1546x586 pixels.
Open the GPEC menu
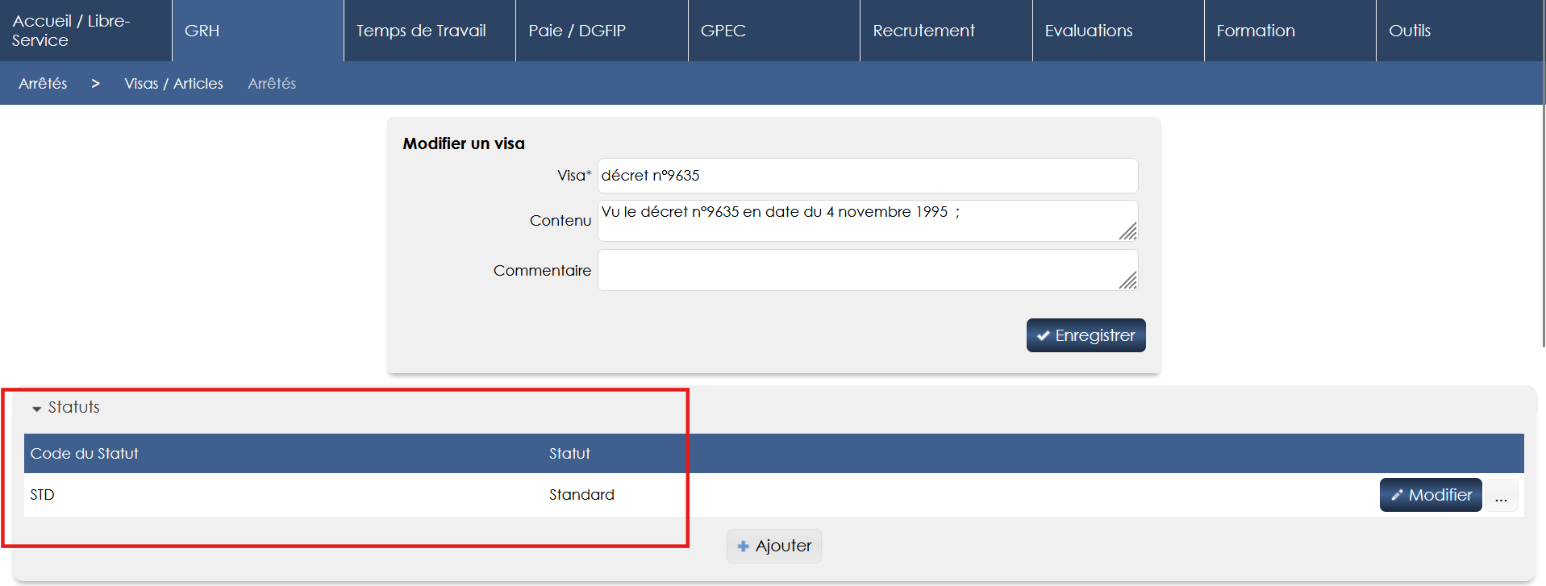point(723,31)
